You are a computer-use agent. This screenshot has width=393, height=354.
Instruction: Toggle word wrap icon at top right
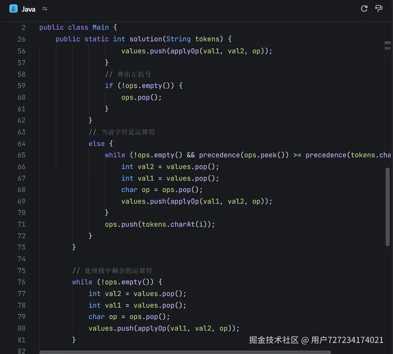point(378,9)
